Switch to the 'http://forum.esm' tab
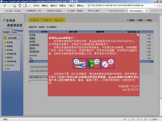 click(117, 11)
